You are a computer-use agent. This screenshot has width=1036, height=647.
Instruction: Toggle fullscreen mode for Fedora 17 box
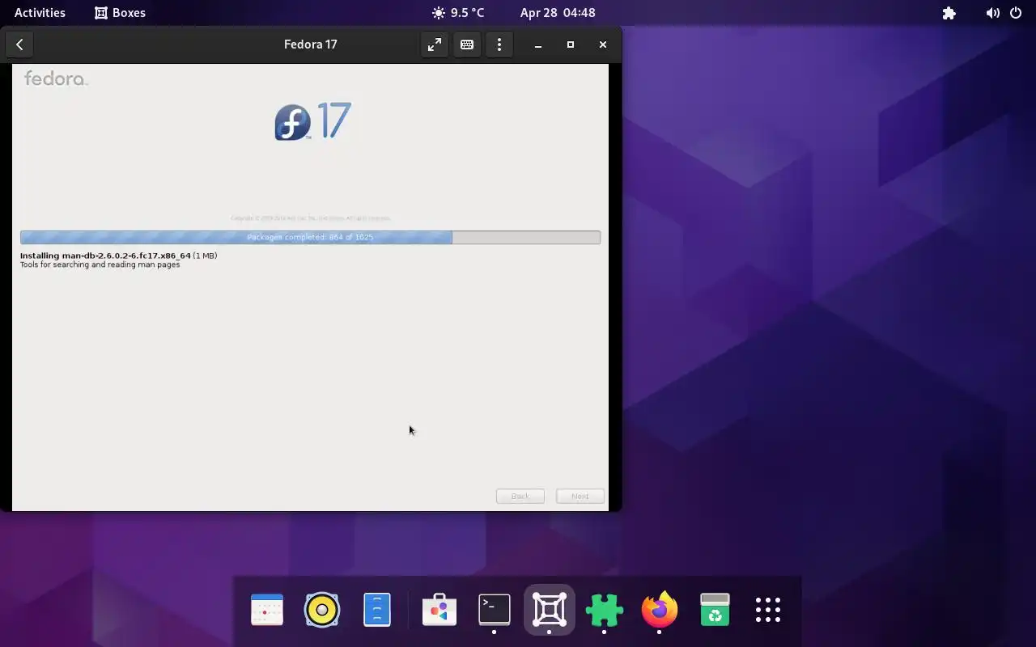tap(435, 44)
